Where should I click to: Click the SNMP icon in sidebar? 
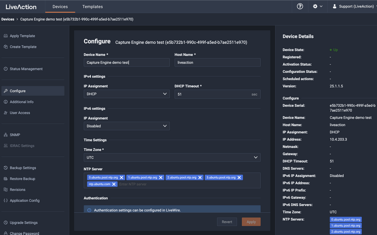5,135
